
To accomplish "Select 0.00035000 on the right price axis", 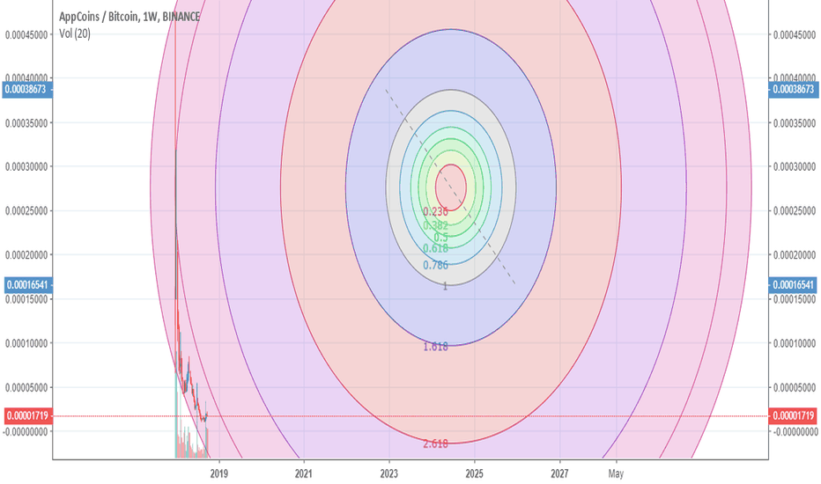I will [x=795, y=123].
